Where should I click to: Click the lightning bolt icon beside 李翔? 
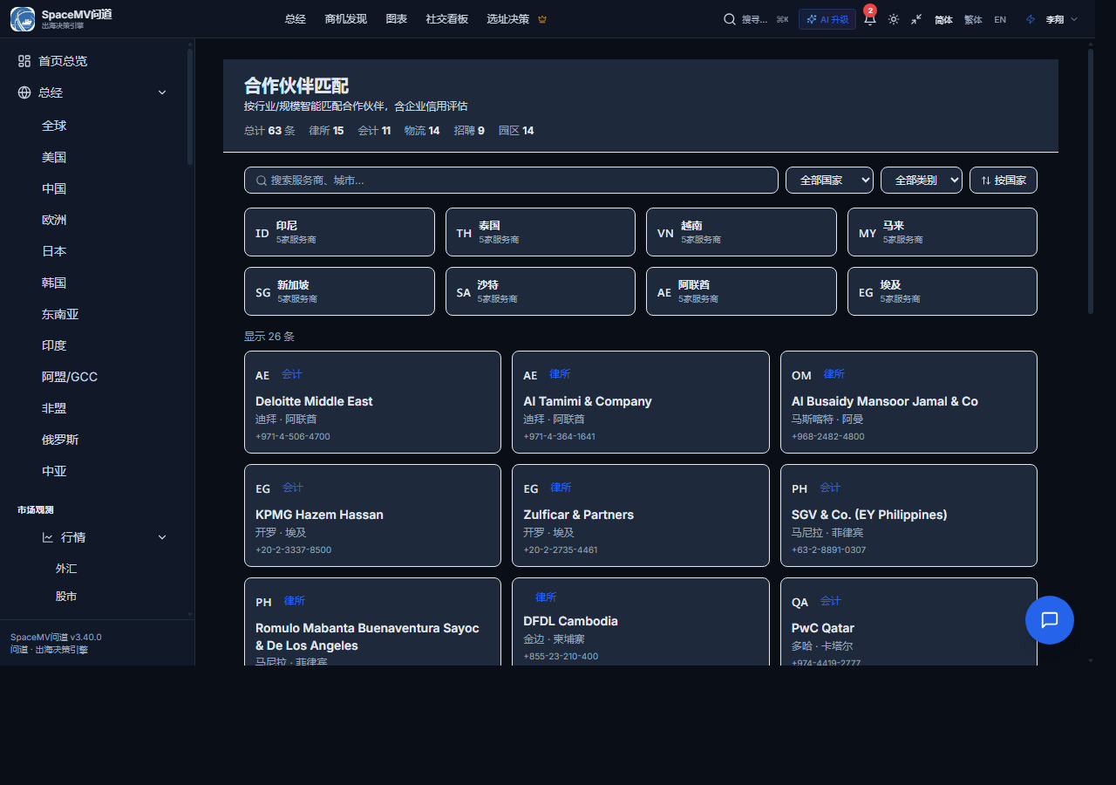(x=1031, y=19)
